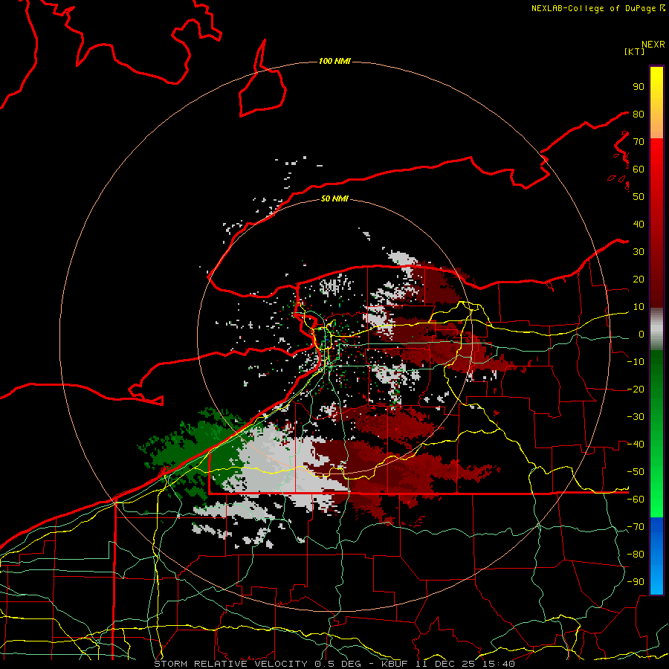669x669 pixels.
Task: Click the NEXR label above the color scale
Action: click(653, 45)
